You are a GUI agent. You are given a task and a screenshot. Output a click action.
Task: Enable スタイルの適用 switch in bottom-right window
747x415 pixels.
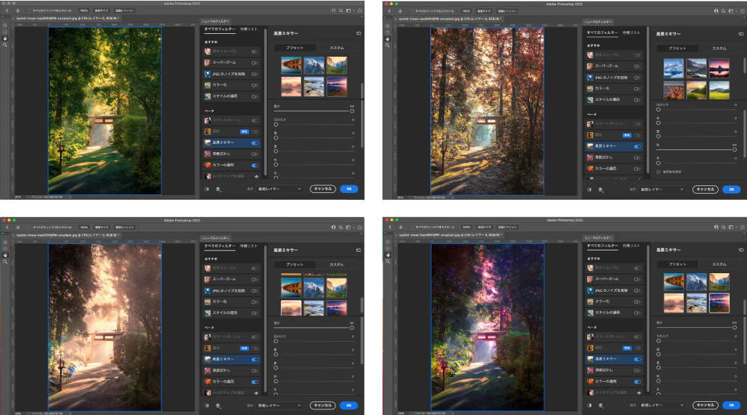point(638,313)
